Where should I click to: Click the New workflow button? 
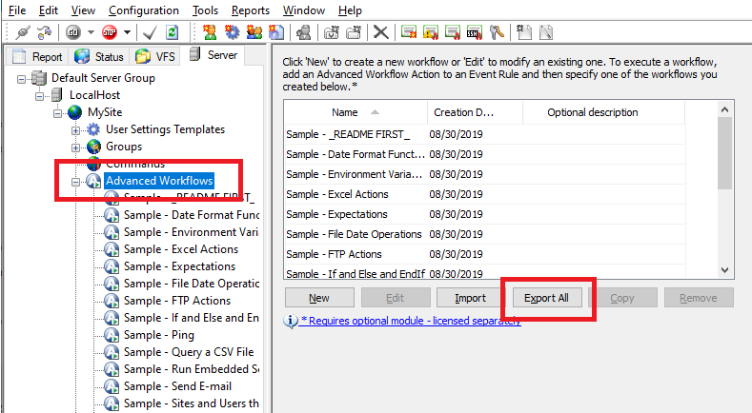pos(318,298)
